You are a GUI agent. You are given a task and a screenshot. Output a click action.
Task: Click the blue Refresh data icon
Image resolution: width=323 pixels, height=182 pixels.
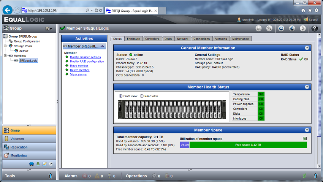281,28
